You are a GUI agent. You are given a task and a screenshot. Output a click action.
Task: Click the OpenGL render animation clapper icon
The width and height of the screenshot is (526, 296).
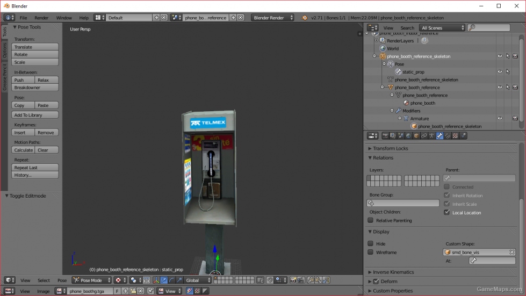click(301, 280)
